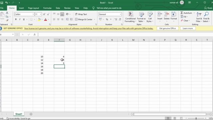Viewport: 213px width, 120px height.
Task: Open the Fill options
Action: (x=184, y=17)
